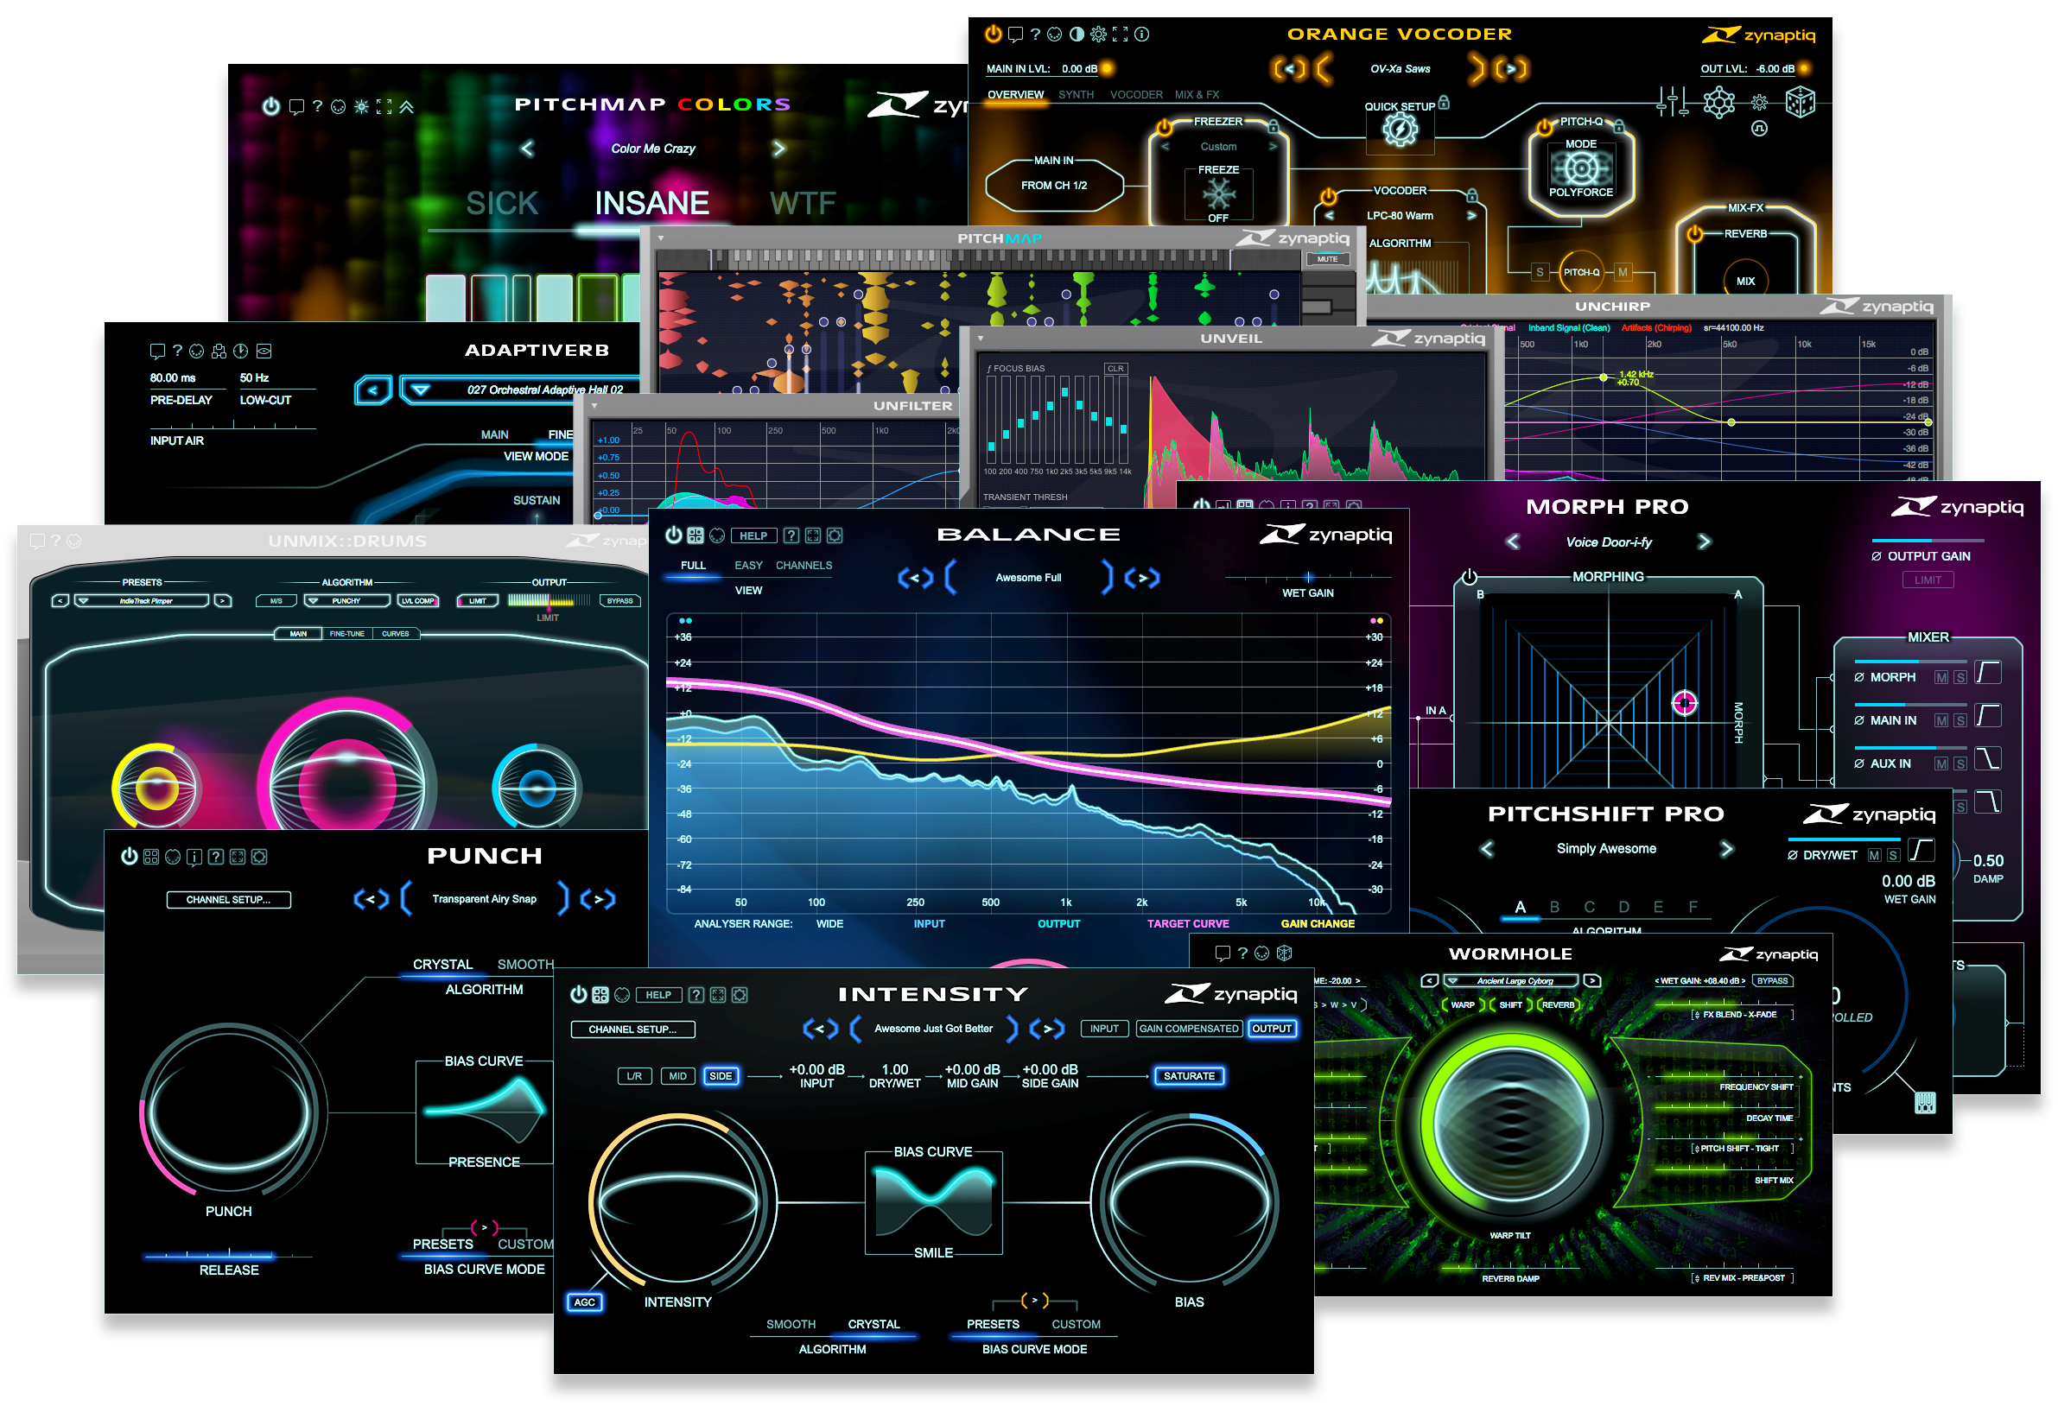Toggle the Vocoder module power button

tap(1327, 197)
